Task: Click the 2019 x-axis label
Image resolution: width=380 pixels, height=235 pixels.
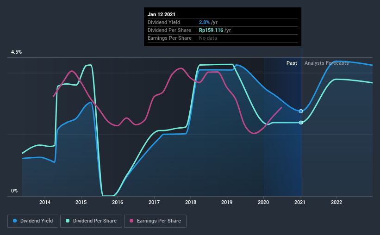Action: pos(227,202)
